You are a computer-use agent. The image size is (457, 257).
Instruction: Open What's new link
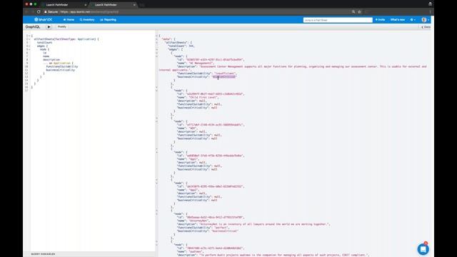tap(398, 20)
